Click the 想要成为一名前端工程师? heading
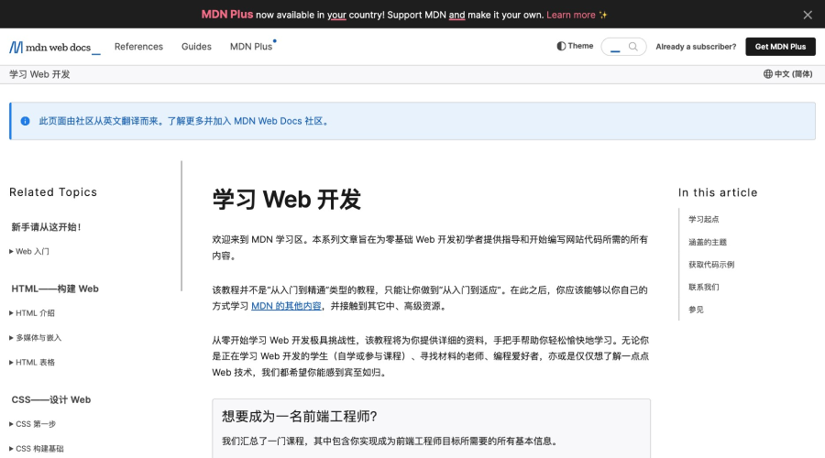This screenshot has height=458, width=825. pos(300,417)
